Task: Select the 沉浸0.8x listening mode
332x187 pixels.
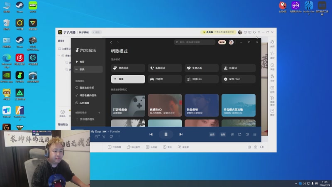Action: 202,79
